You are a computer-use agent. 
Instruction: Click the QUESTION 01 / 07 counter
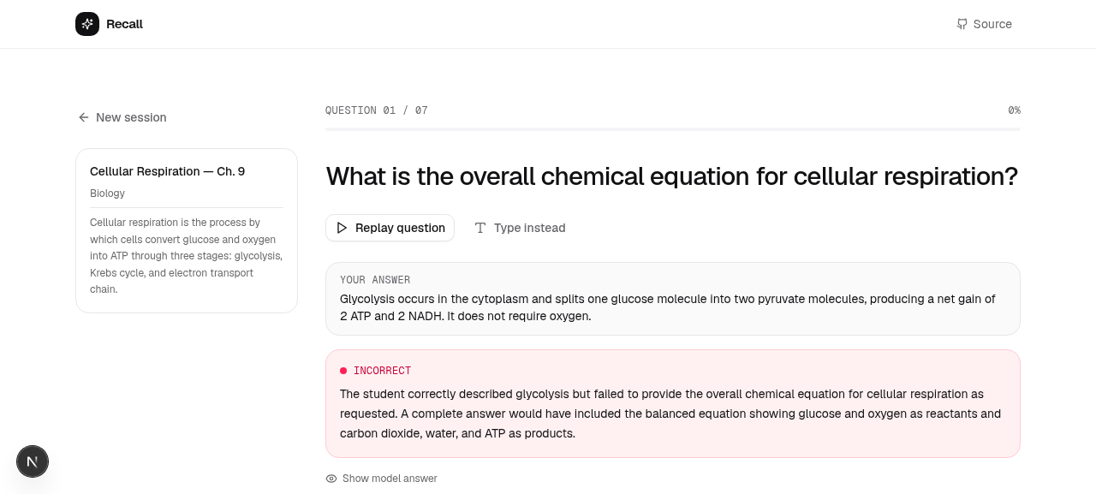377,110
